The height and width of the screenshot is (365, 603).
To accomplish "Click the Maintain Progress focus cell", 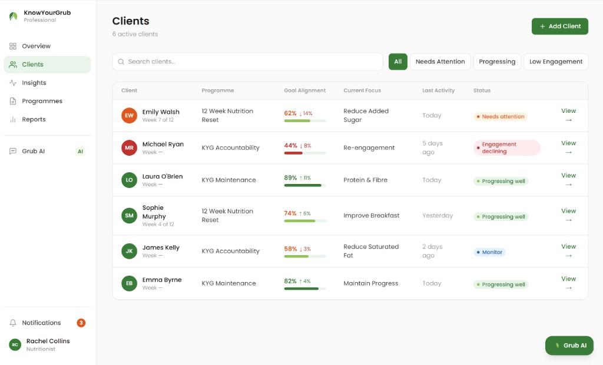I will [371, 283].
